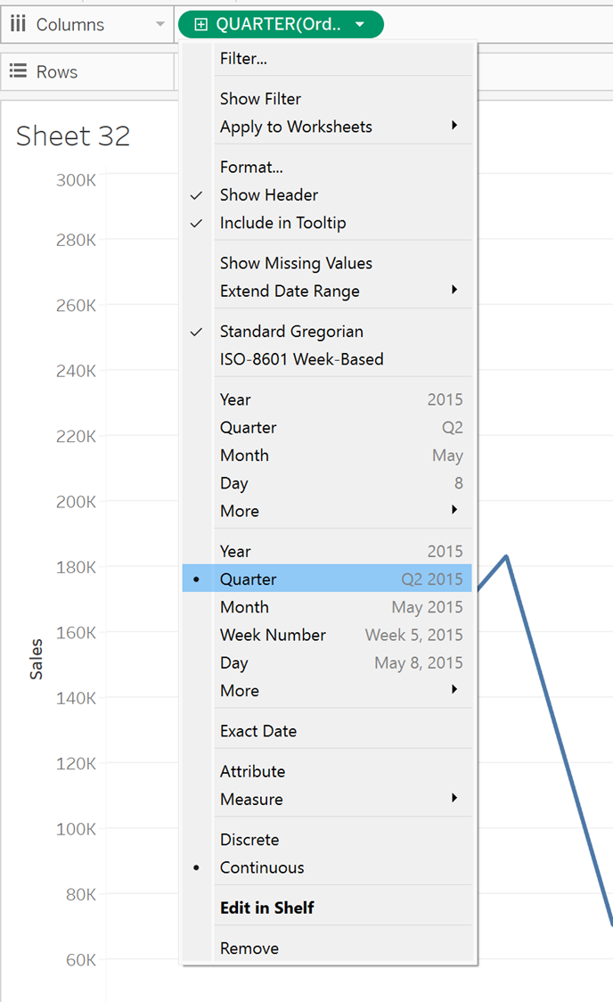Toggle the Show Header checkmark option

[x=269, y=195]
